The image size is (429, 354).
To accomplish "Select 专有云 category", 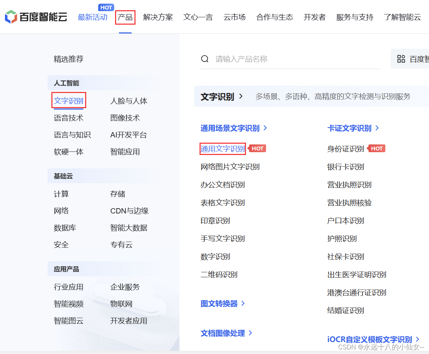I will tap(121, 244).
